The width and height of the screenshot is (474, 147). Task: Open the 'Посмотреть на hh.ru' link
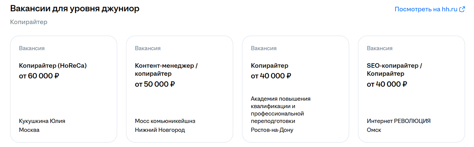coord(430,9)
